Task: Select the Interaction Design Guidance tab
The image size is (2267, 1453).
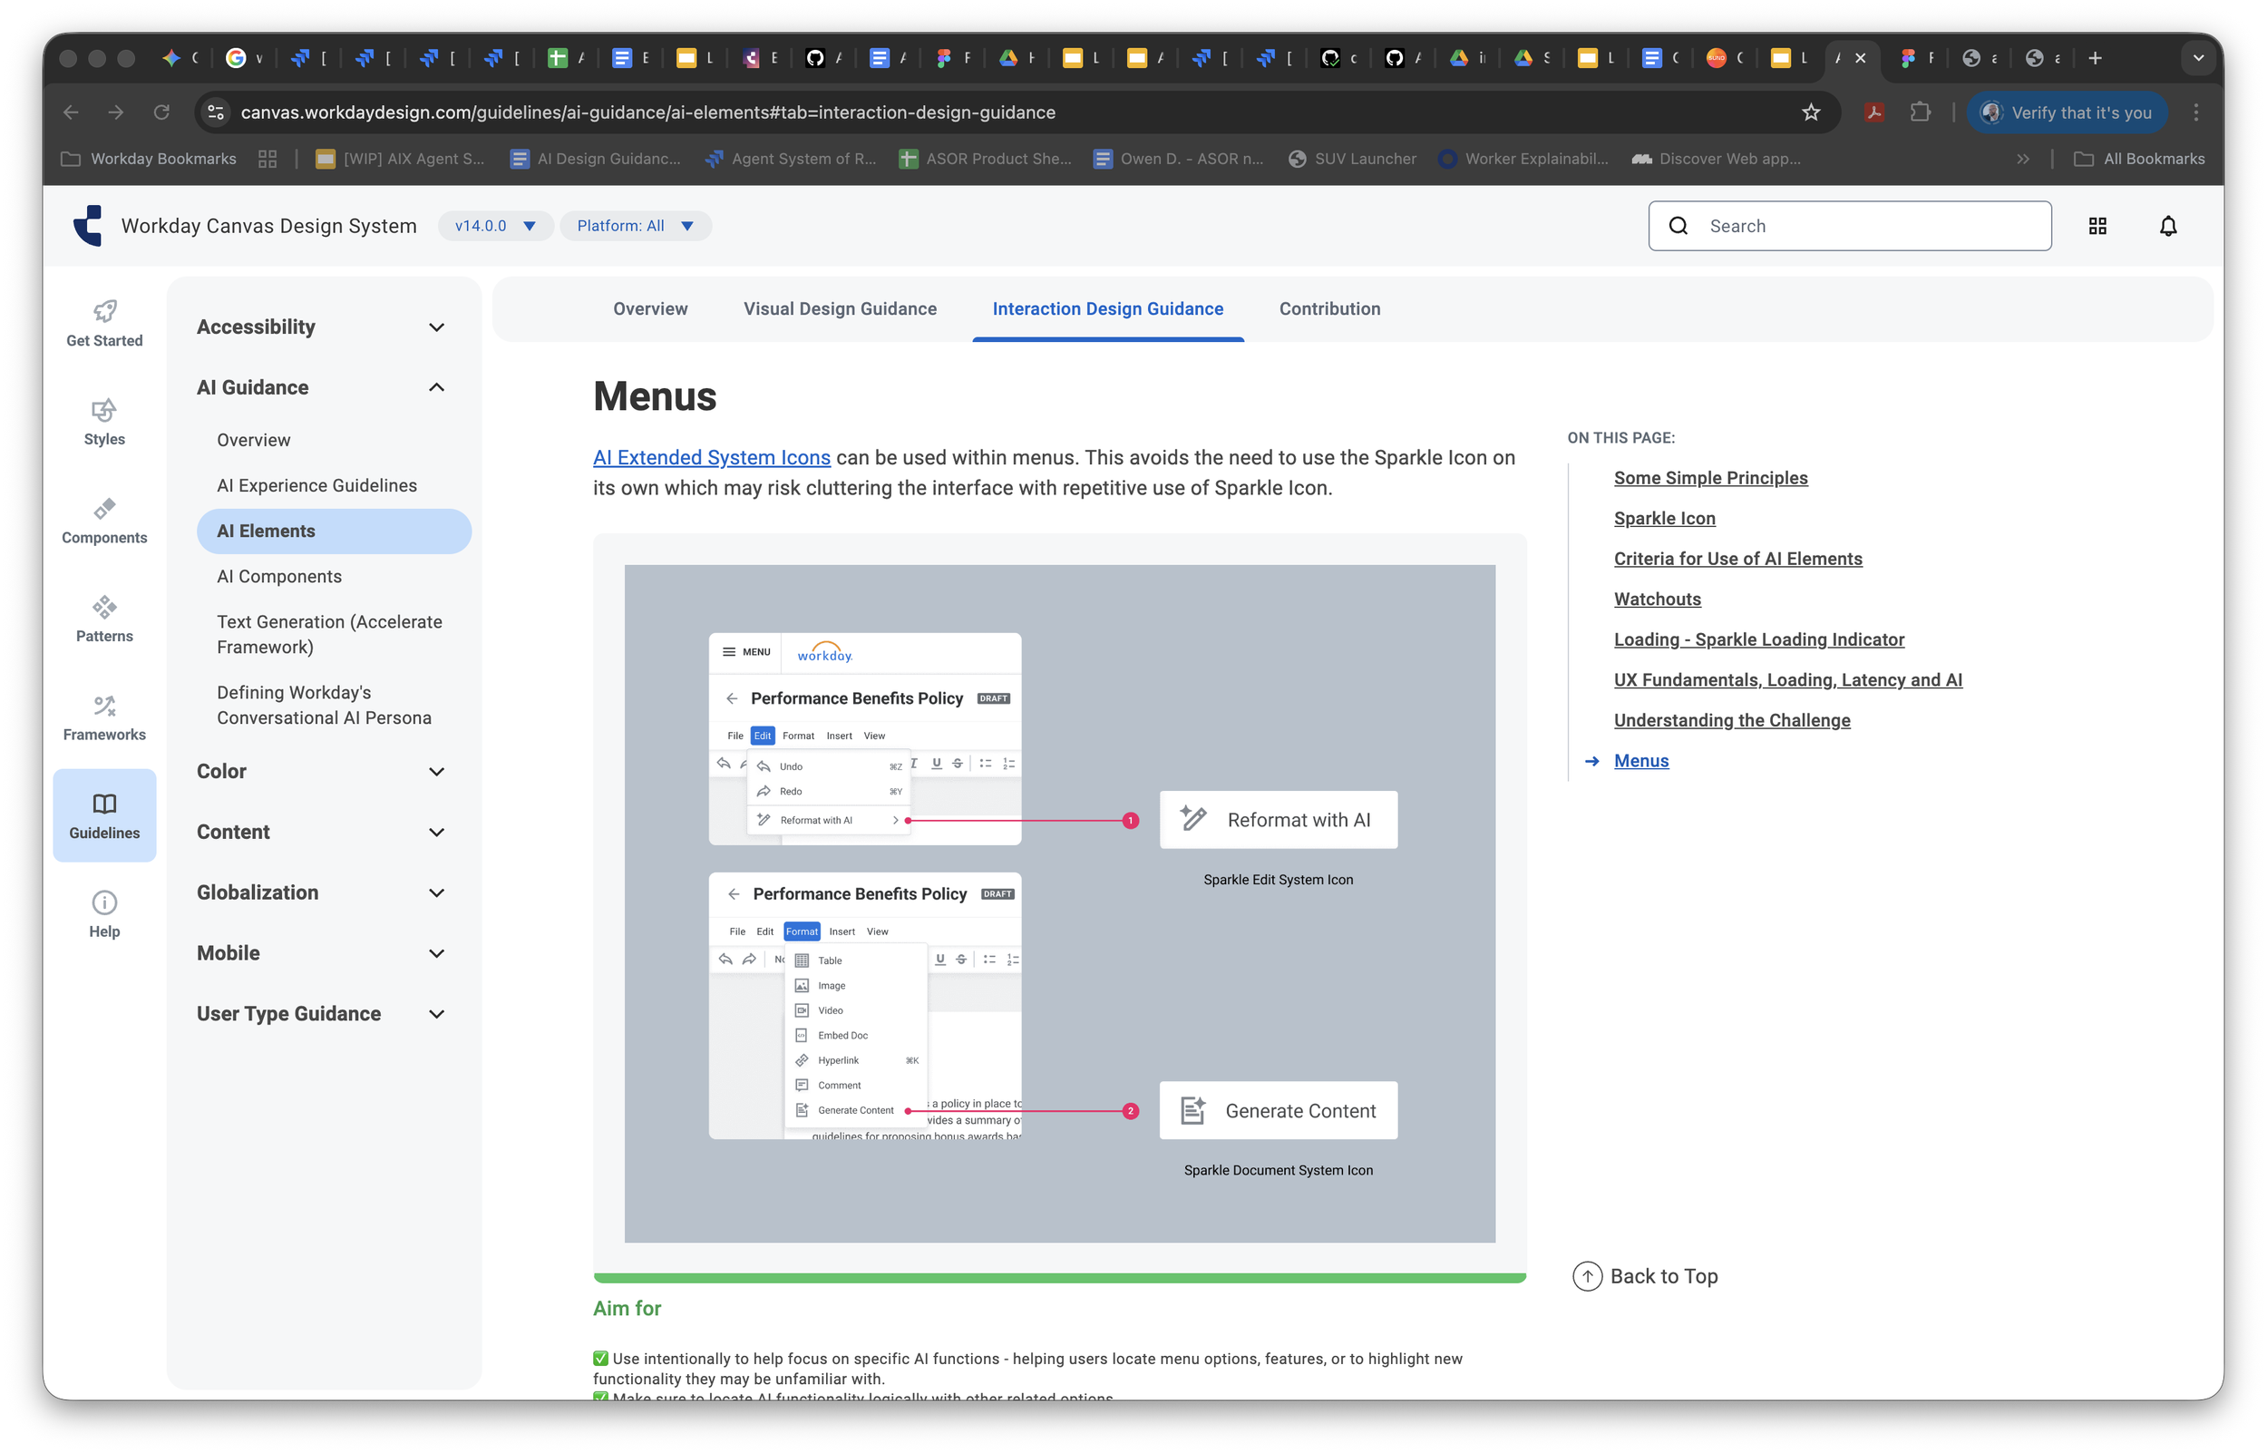Action: coord(1108,308)
